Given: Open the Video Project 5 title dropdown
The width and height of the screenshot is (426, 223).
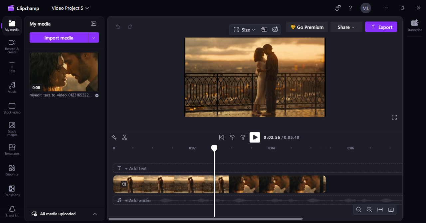Looking at the screenshot, I should 70,8.
